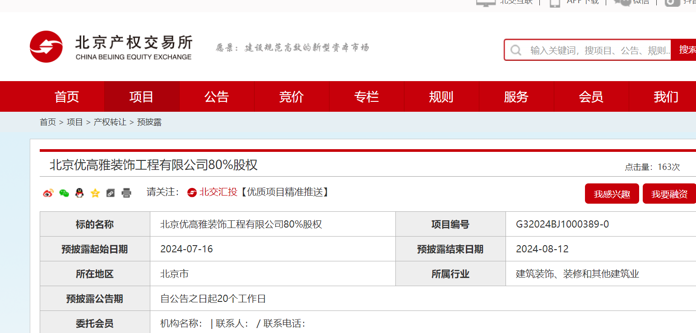
Task: Click the yellow star favorite icon
Action: click(95, 193)
